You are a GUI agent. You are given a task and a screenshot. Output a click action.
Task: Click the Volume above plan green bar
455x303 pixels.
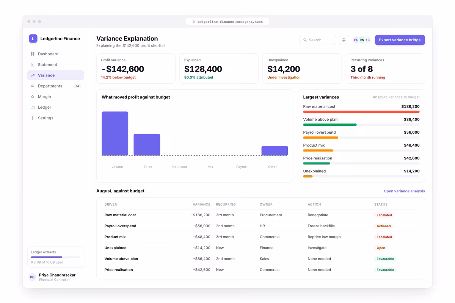coord(330,125)
